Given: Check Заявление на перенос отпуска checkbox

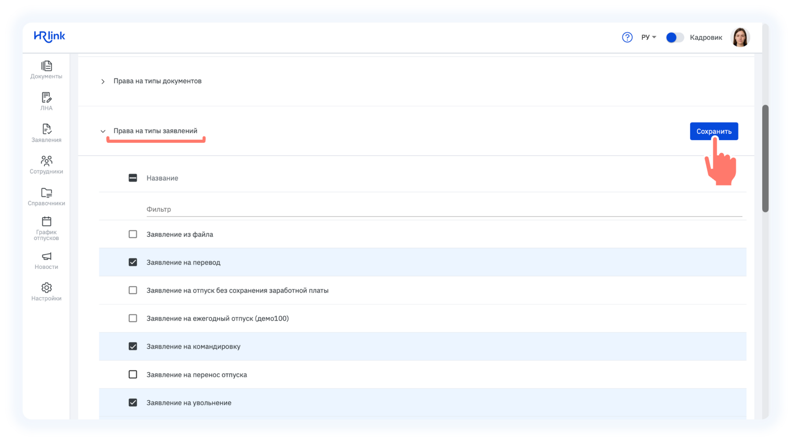Looking at the screenshot, I should tap(133, 375).
